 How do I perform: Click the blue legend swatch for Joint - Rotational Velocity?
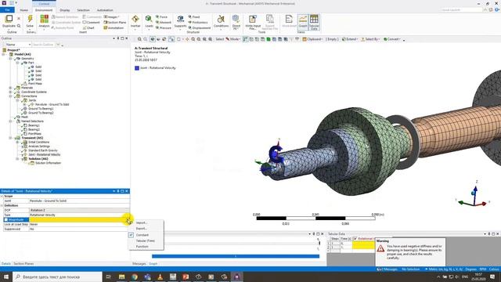tap(137, 68)
